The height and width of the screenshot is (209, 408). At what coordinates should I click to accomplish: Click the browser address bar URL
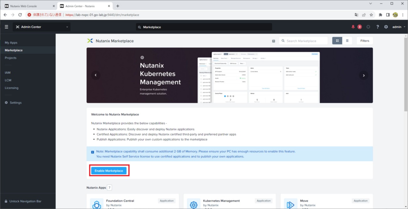coord(102,15)
